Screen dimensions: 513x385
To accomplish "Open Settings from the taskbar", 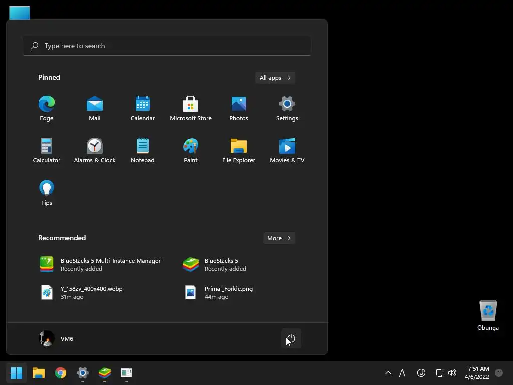I will pos(83,373).
